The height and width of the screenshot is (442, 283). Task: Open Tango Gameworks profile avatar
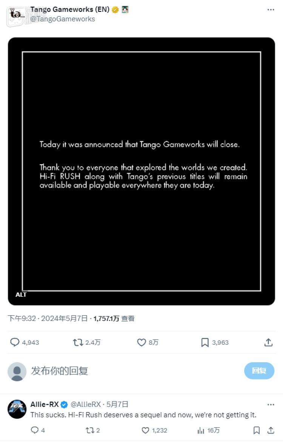pos(17,14)
